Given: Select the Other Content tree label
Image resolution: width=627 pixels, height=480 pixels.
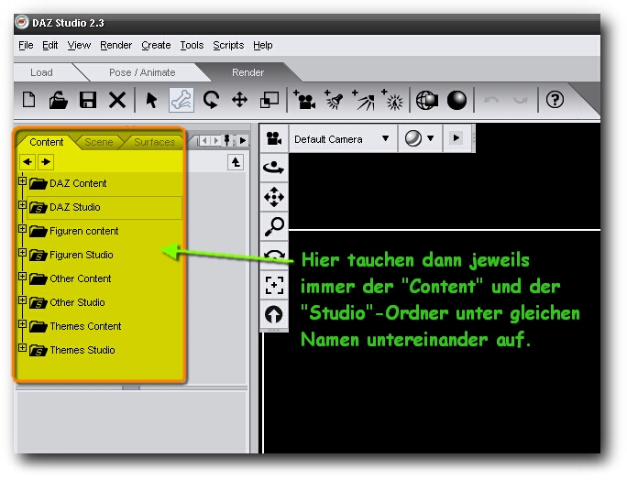Looking at the screenshot, I should 81,278.
